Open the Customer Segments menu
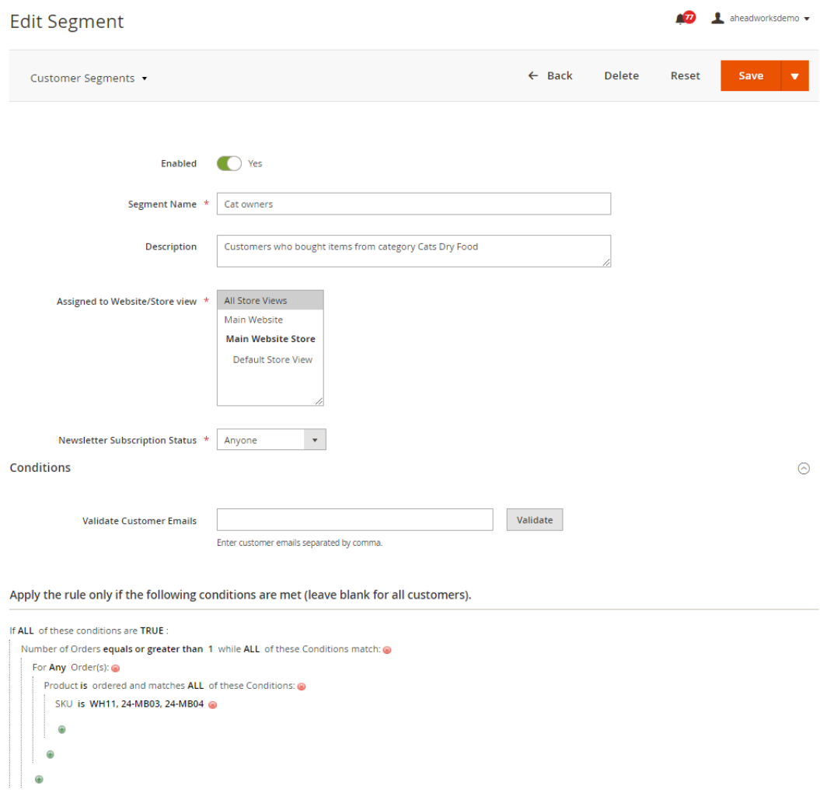Image resolution: width=820 pixels, height=793 pixels. point(89,78)
